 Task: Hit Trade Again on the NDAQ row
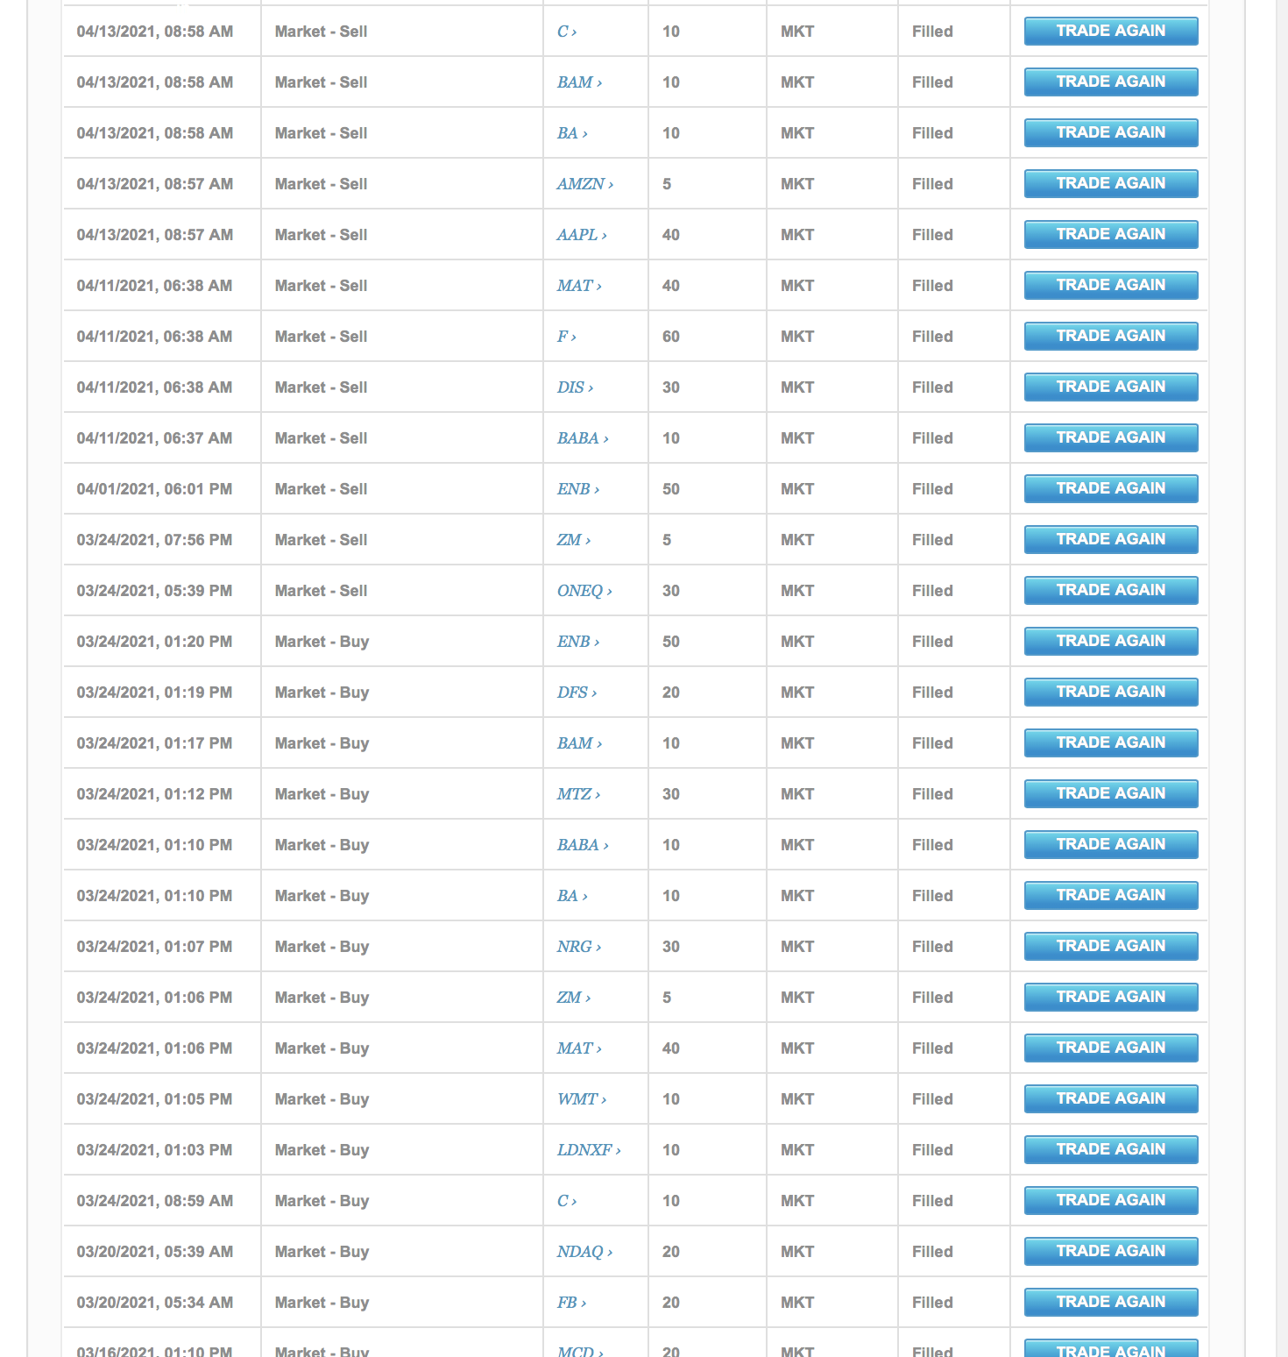coord(1110,1252)
